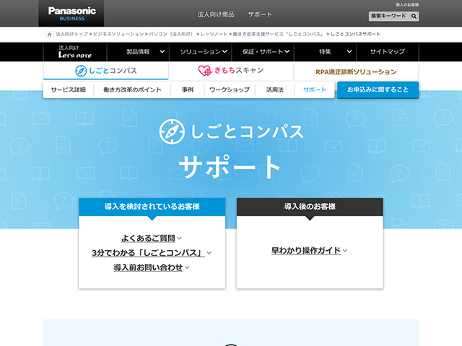The width and height of the screenshot is (462, 346).
Task: Expand the 製品情報 dropdown menu
Action: point(138,52)
